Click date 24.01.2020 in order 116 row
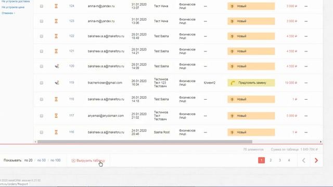 (139, 130)
